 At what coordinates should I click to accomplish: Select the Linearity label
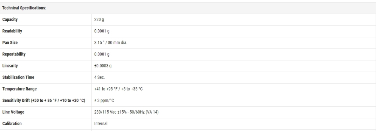10,66
